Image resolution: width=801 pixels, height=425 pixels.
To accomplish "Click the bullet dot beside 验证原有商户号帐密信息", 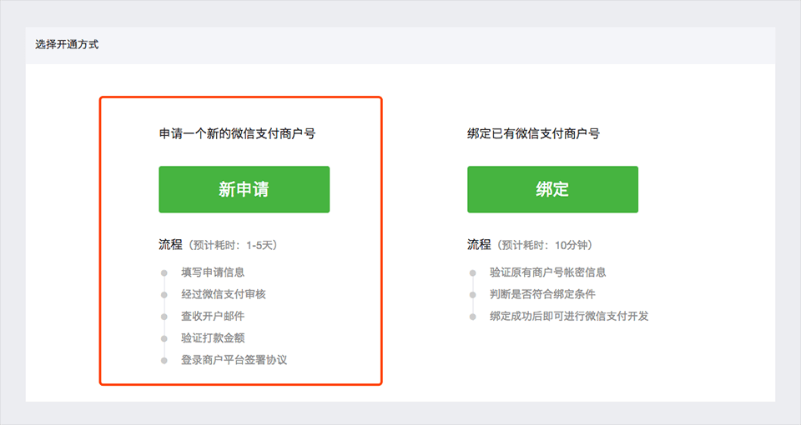I will (472, 273).
